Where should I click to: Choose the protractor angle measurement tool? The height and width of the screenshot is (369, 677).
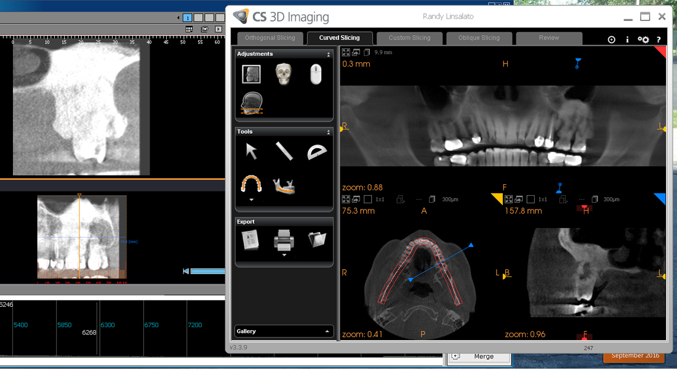click(x=316, y=152)
